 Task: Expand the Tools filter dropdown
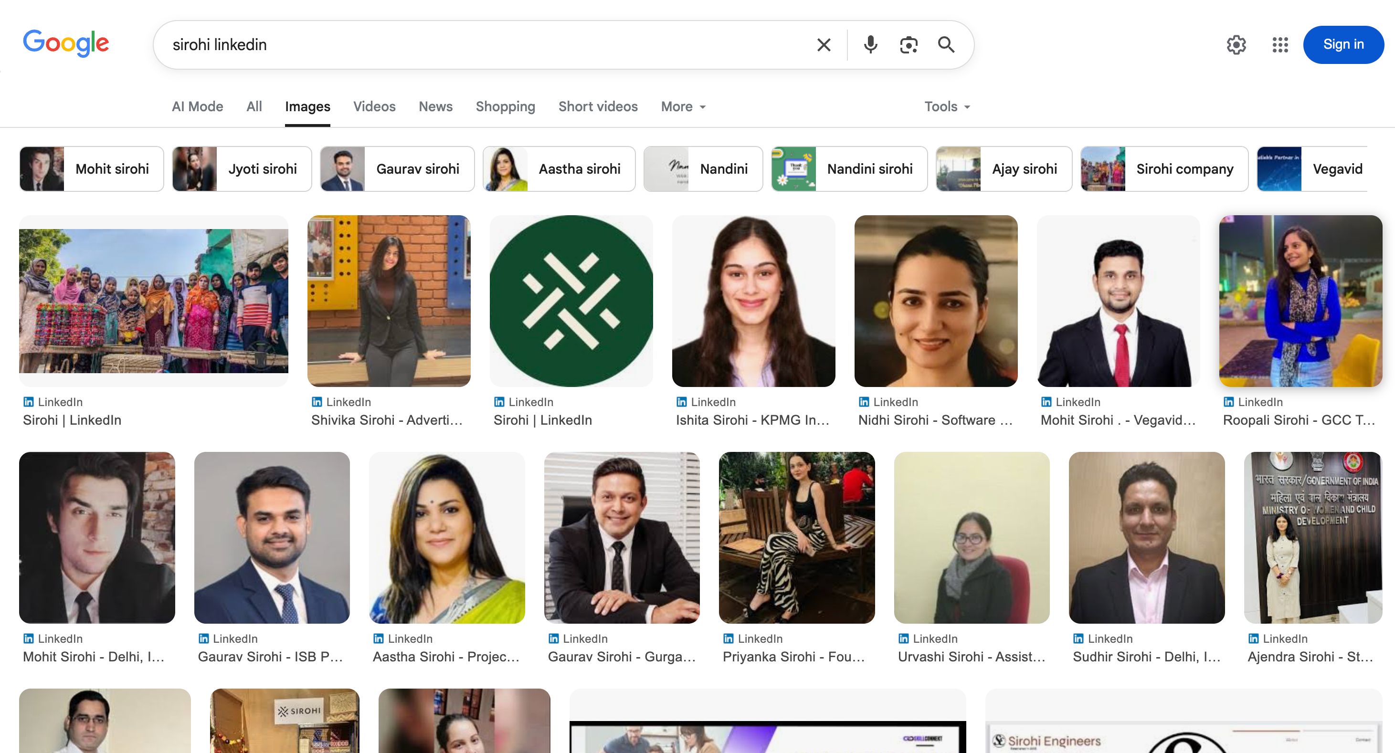[947, 106]
